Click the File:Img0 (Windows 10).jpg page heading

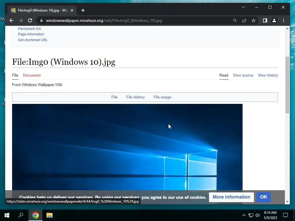pyautogui.click(x=64, y=62)
